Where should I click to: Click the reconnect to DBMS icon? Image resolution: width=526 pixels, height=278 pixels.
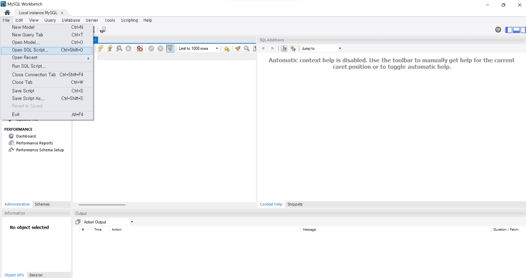click(x=103, y=30)
